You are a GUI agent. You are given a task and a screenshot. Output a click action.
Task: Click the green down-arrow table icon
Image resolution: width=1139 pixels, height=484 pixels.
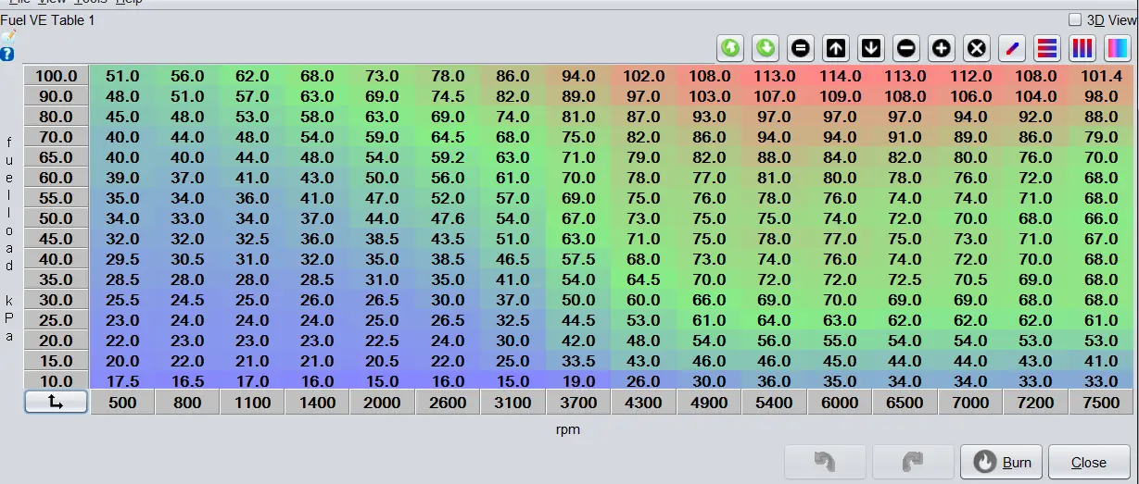click(766, 48)
